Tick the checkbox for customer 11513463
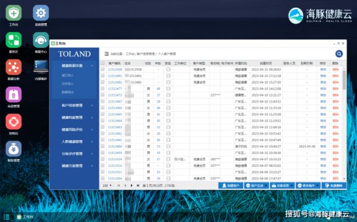Screen dimensions: 357x222 102,127
